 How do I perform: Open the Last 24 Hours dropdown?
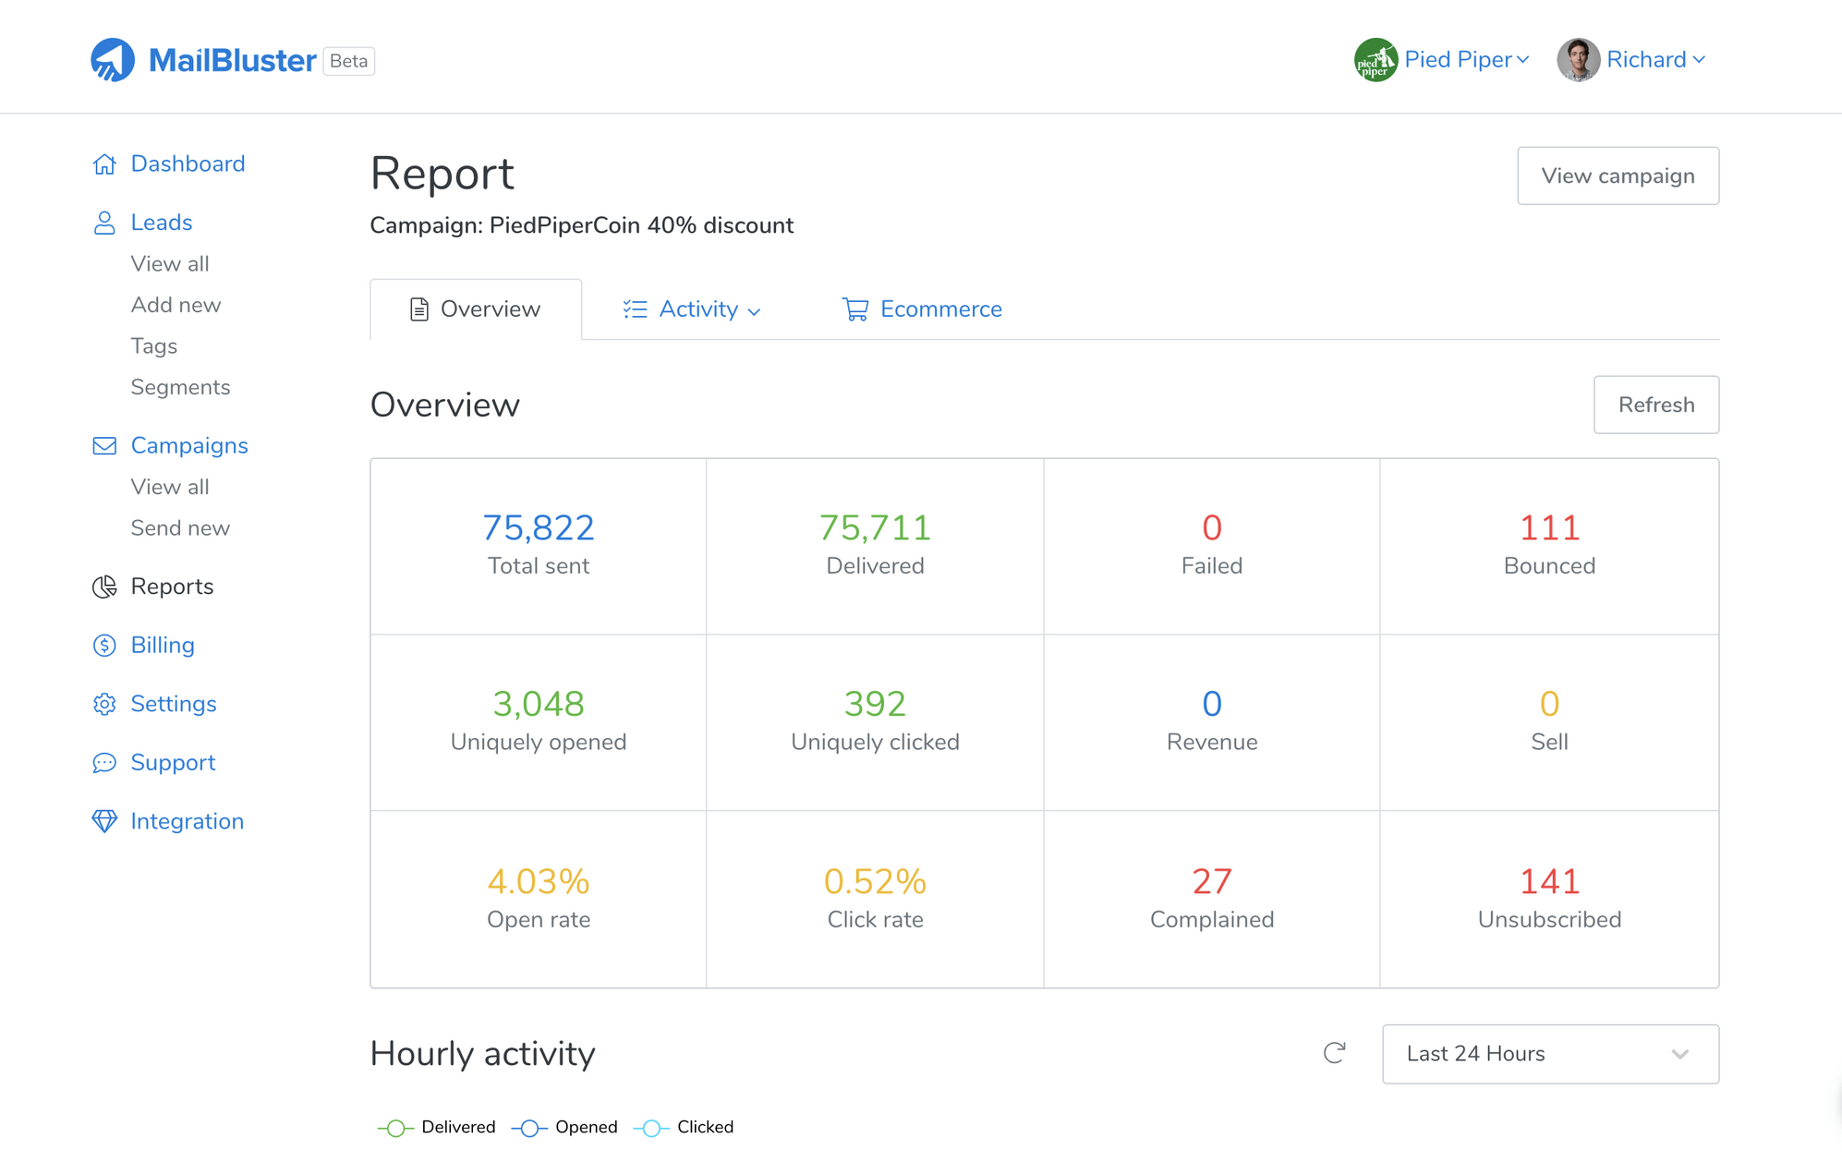click(1550, 1054)
